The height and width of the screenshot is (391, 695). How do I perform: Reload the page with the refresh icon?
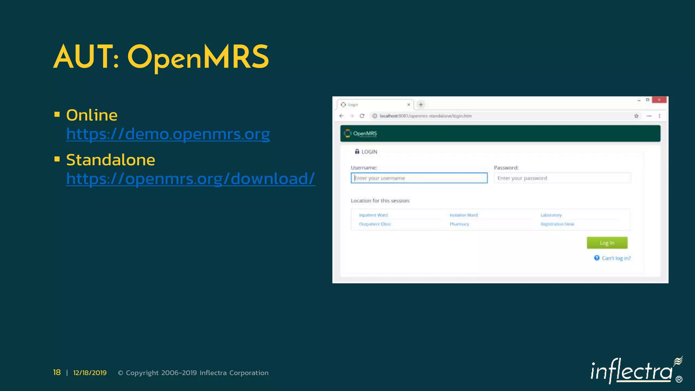coord(362,116)
